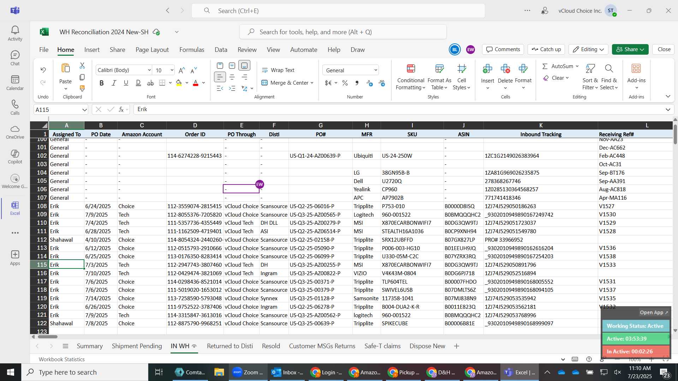The height and width of the screenshot is (381, 678).
Task: Insert function fx icon
Action: coord(121,109)
